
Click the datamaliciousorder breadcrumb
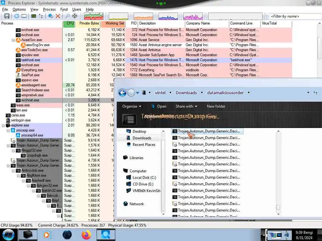[225, 93]
